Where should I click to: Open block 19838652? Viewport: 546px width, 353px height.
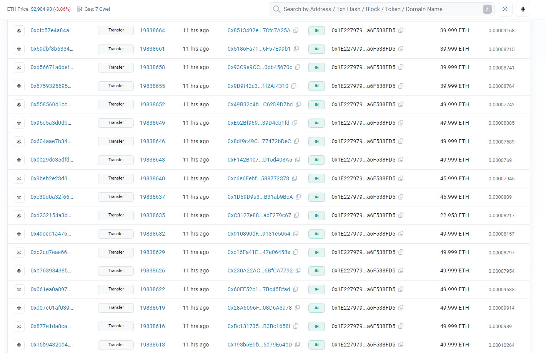(x=152, y=104)
